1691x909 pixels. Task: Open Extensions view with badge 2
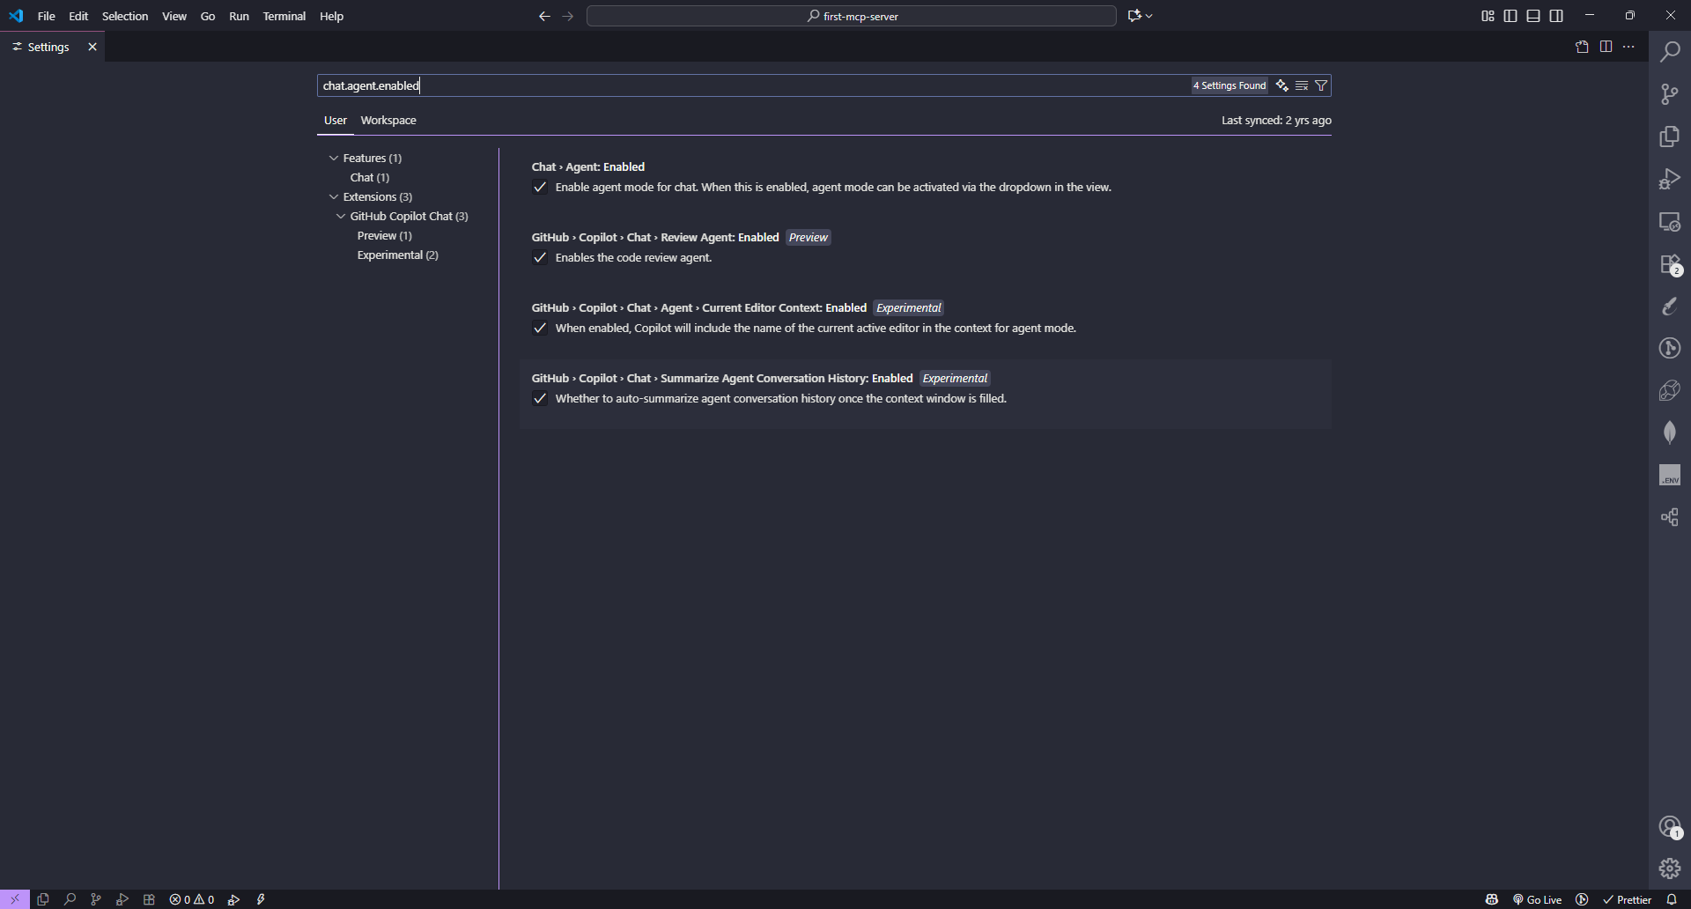click(1670, 264)
